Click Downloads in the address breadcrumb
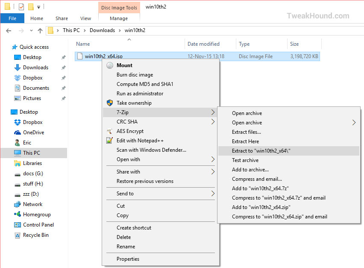Viewport: 364px width, 268px height. pyautogui.click(x=102, y=30)
